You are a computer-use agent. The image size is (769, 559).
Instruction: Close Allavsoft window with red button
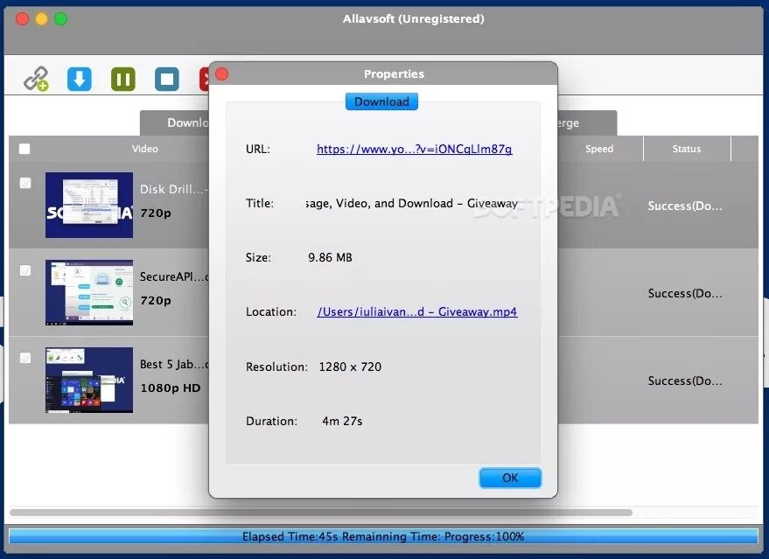coord(22,19)
